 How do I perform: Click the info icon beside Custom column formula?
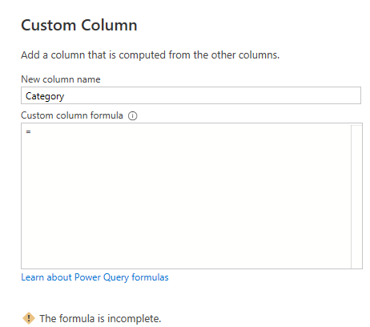(132, 115)
